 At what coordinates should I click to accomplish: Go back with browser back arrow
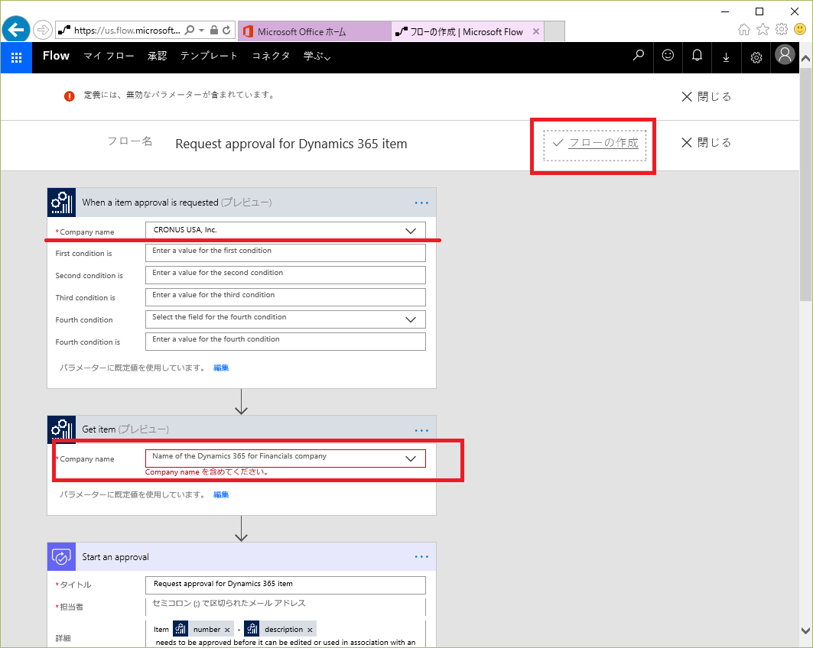point(16,30)
